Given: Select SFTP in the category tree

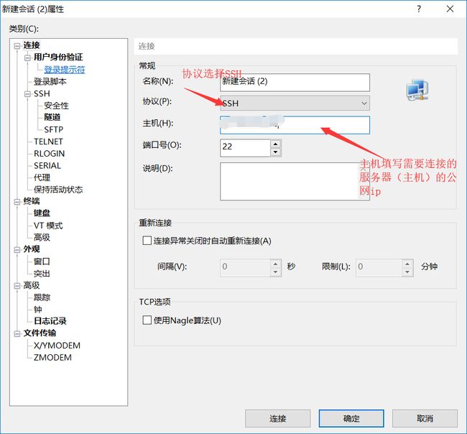Looking at the screenshot, I should 54,129.
